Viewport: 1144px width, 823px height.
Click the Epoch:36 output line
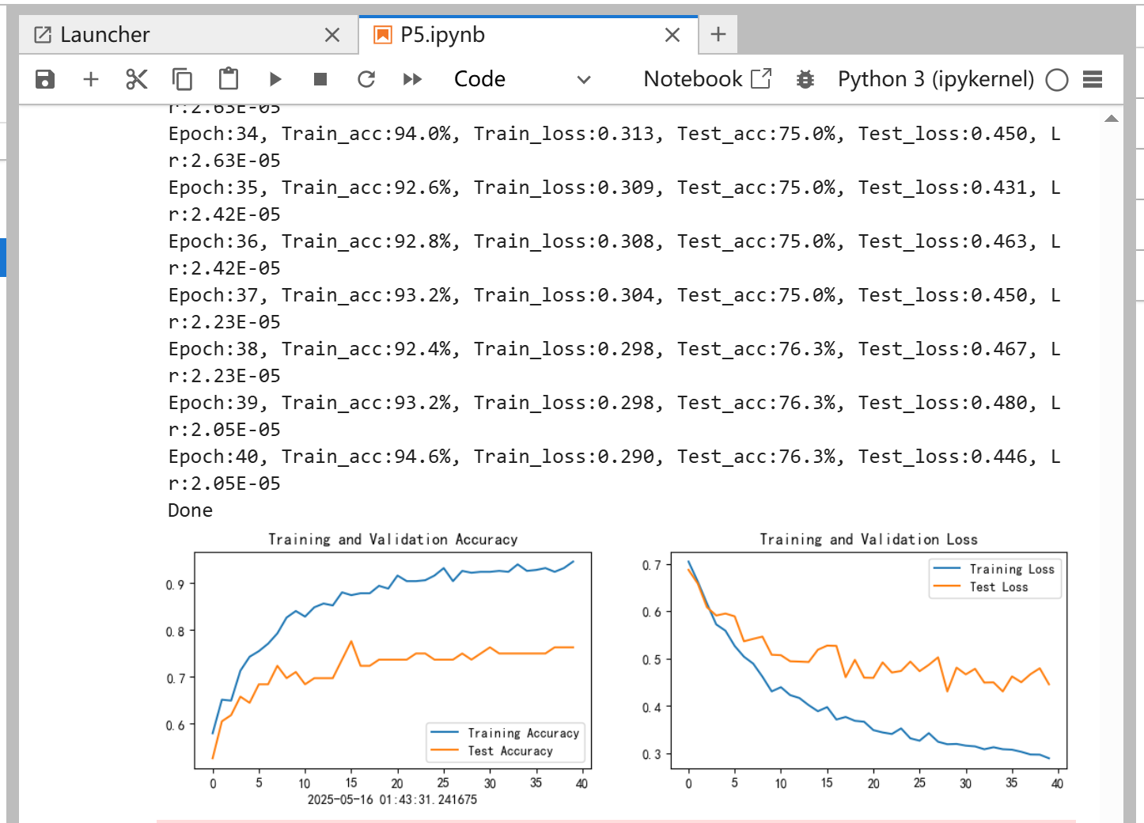(x=614, y=255)
